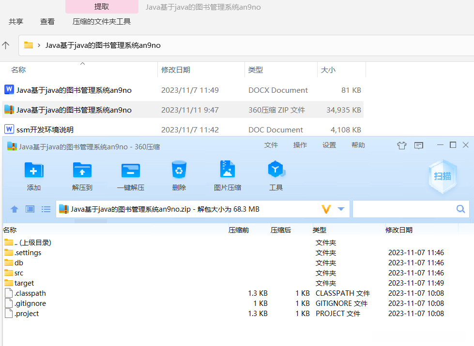
Task: Click the 一键解压 one-click extract icon
Action: tap(131, 171)
